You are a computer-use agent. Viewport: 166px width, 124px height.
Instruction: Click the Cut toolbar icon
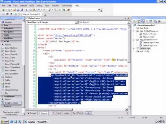click(27, 10)
